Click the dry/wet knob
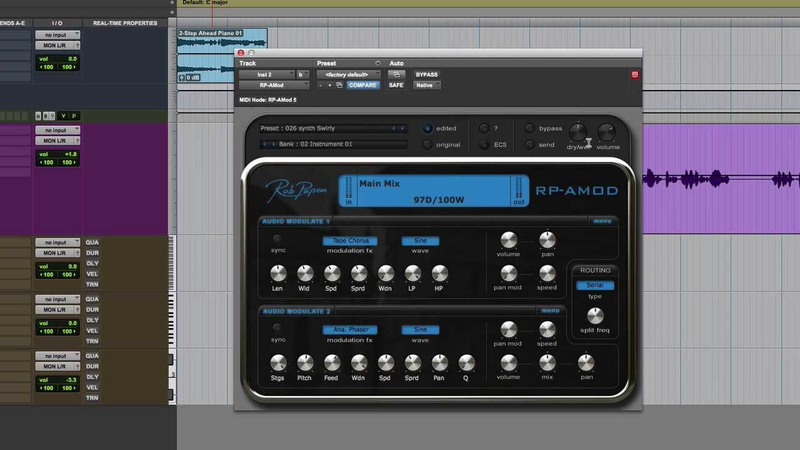Image resolution: width=800 pixels, height=450 pixels. 578,132
